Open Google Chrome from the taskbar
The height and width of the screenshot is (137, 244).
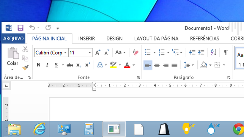click(238, 129)
